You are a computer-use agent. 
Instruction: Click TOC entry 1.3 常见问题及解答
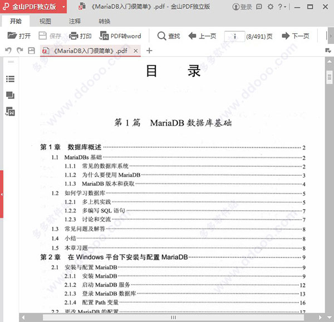tap(178, 229)
